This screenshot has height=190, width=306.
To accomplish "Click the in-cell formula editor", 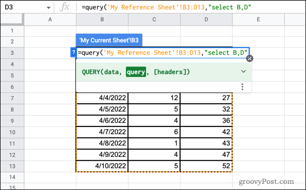I will pos(163,53).
